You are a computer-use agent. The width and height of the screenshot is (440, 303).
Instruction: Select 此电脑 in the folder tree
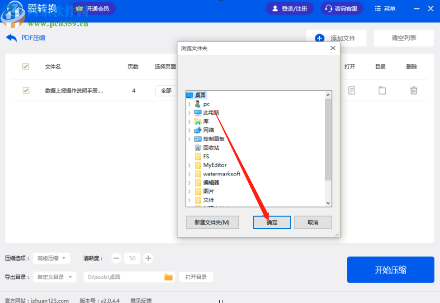pos(211,113)
